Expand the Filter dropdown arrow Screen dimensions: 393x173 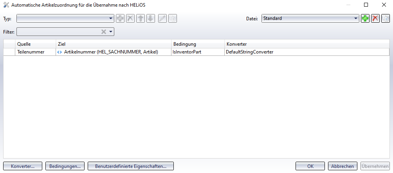[x=110, y=32]
